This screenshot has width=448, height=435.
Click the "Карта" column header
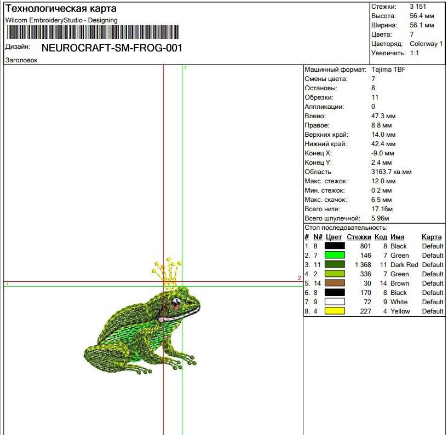(432, 237)
